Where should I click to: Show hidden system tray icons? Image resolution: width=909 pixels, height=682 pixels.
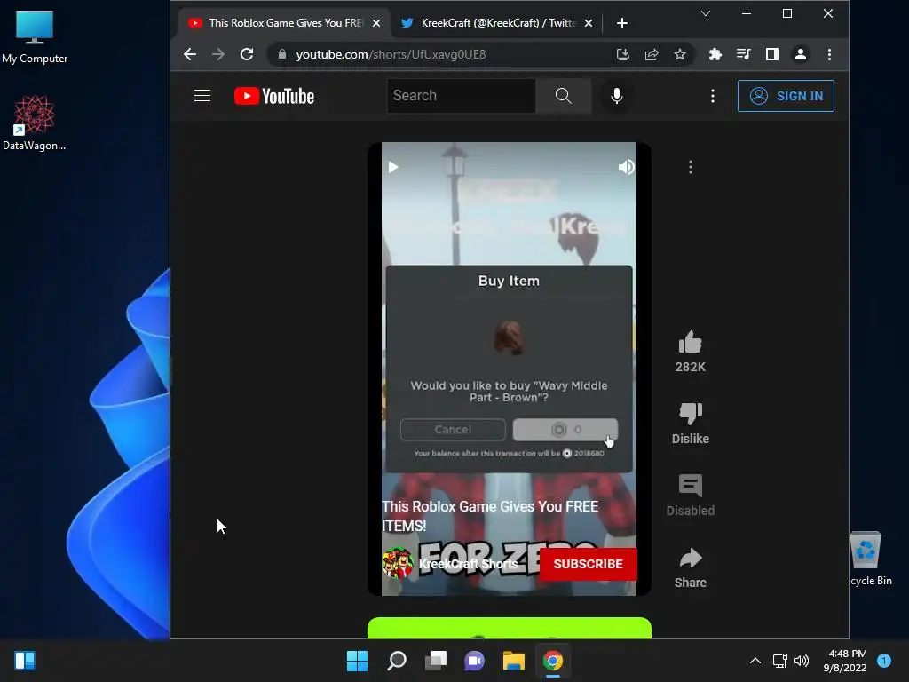pyautogui.click(x=755, y=661)
